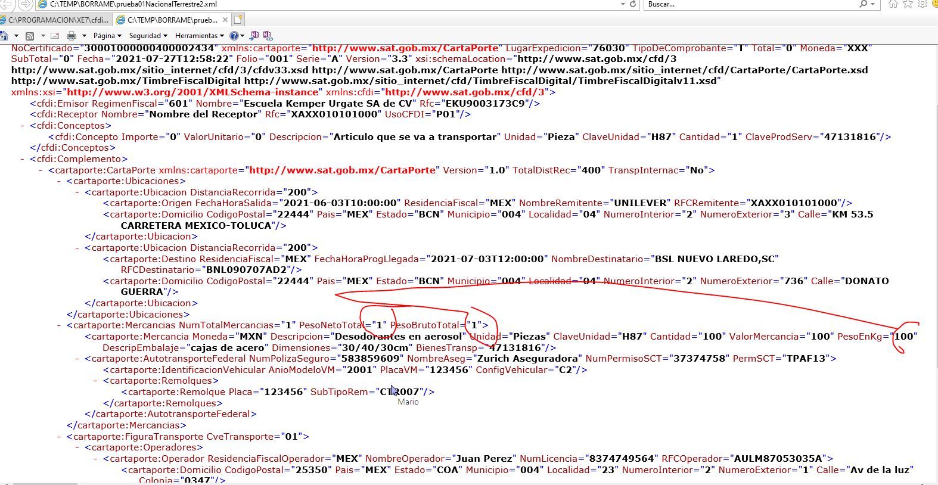Click the RSS feeds icon in command bar
This screenshot has height=485, width=938.
pyautogui.click(x=30, y=36)
